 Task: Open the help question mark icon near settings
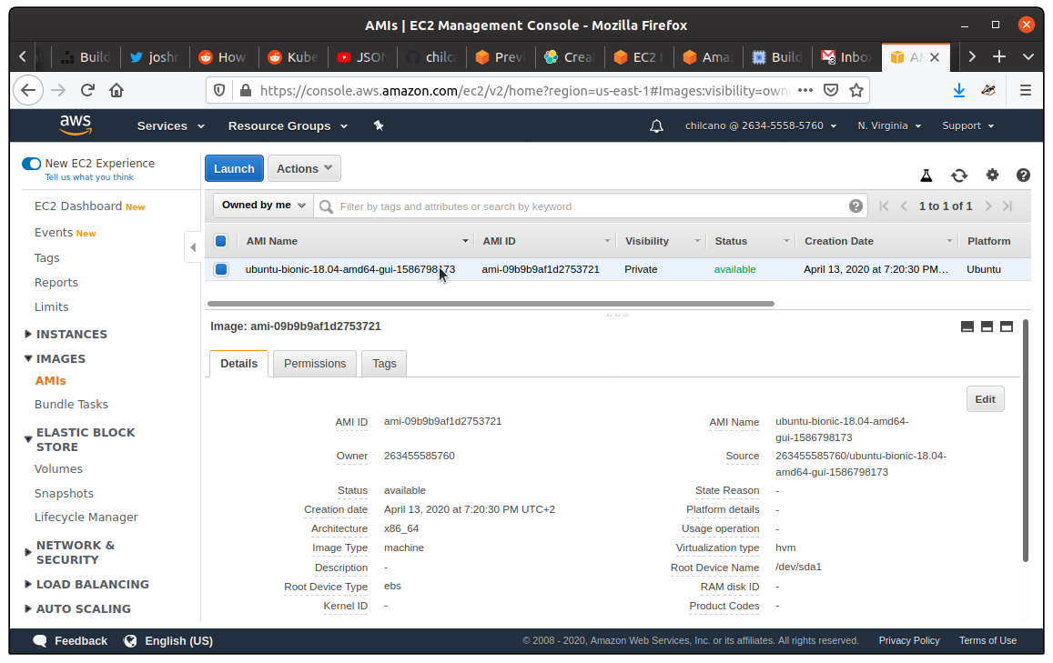(x=1023, y=176)
